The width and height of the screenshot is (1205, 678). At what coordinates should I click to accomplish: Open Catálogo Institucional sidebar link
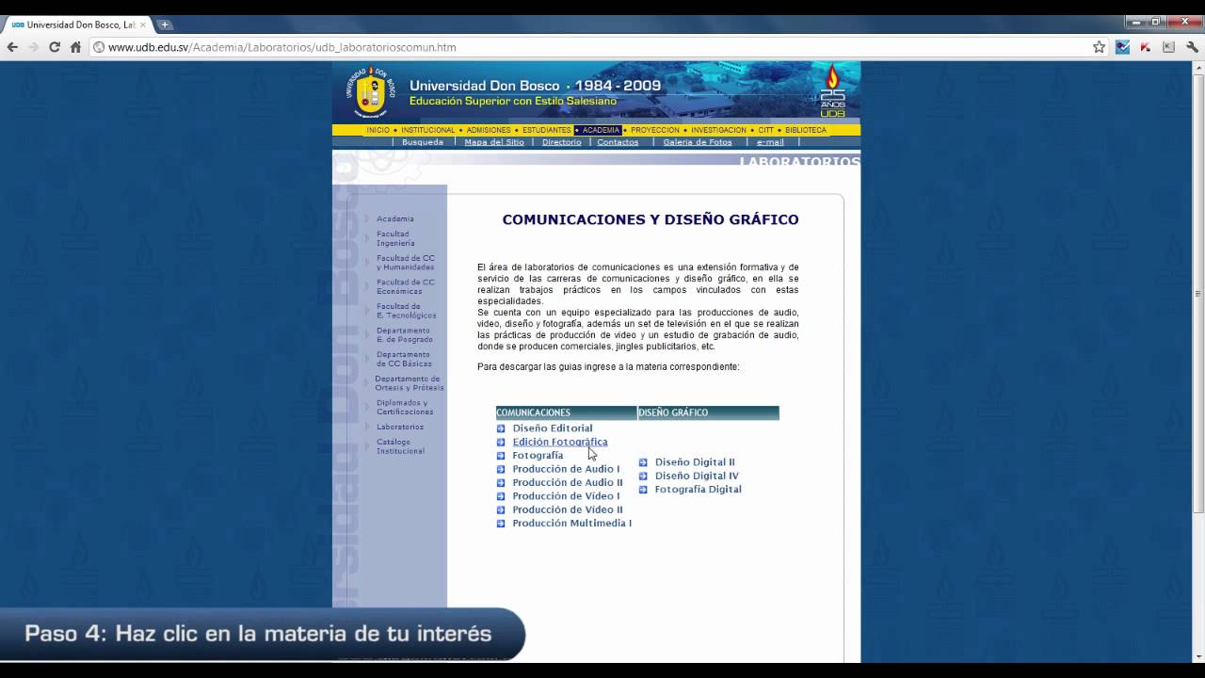point(401,446)
